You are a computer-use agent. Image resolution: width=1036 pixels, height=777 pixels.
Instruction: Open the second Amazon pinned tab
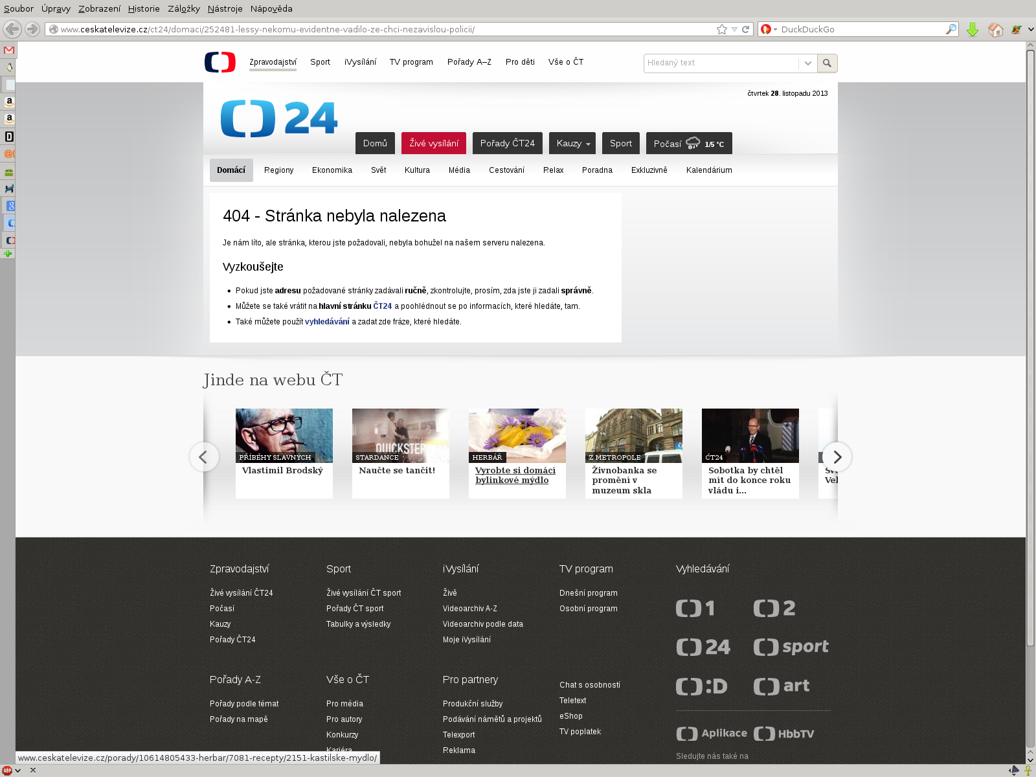[9, 119]
